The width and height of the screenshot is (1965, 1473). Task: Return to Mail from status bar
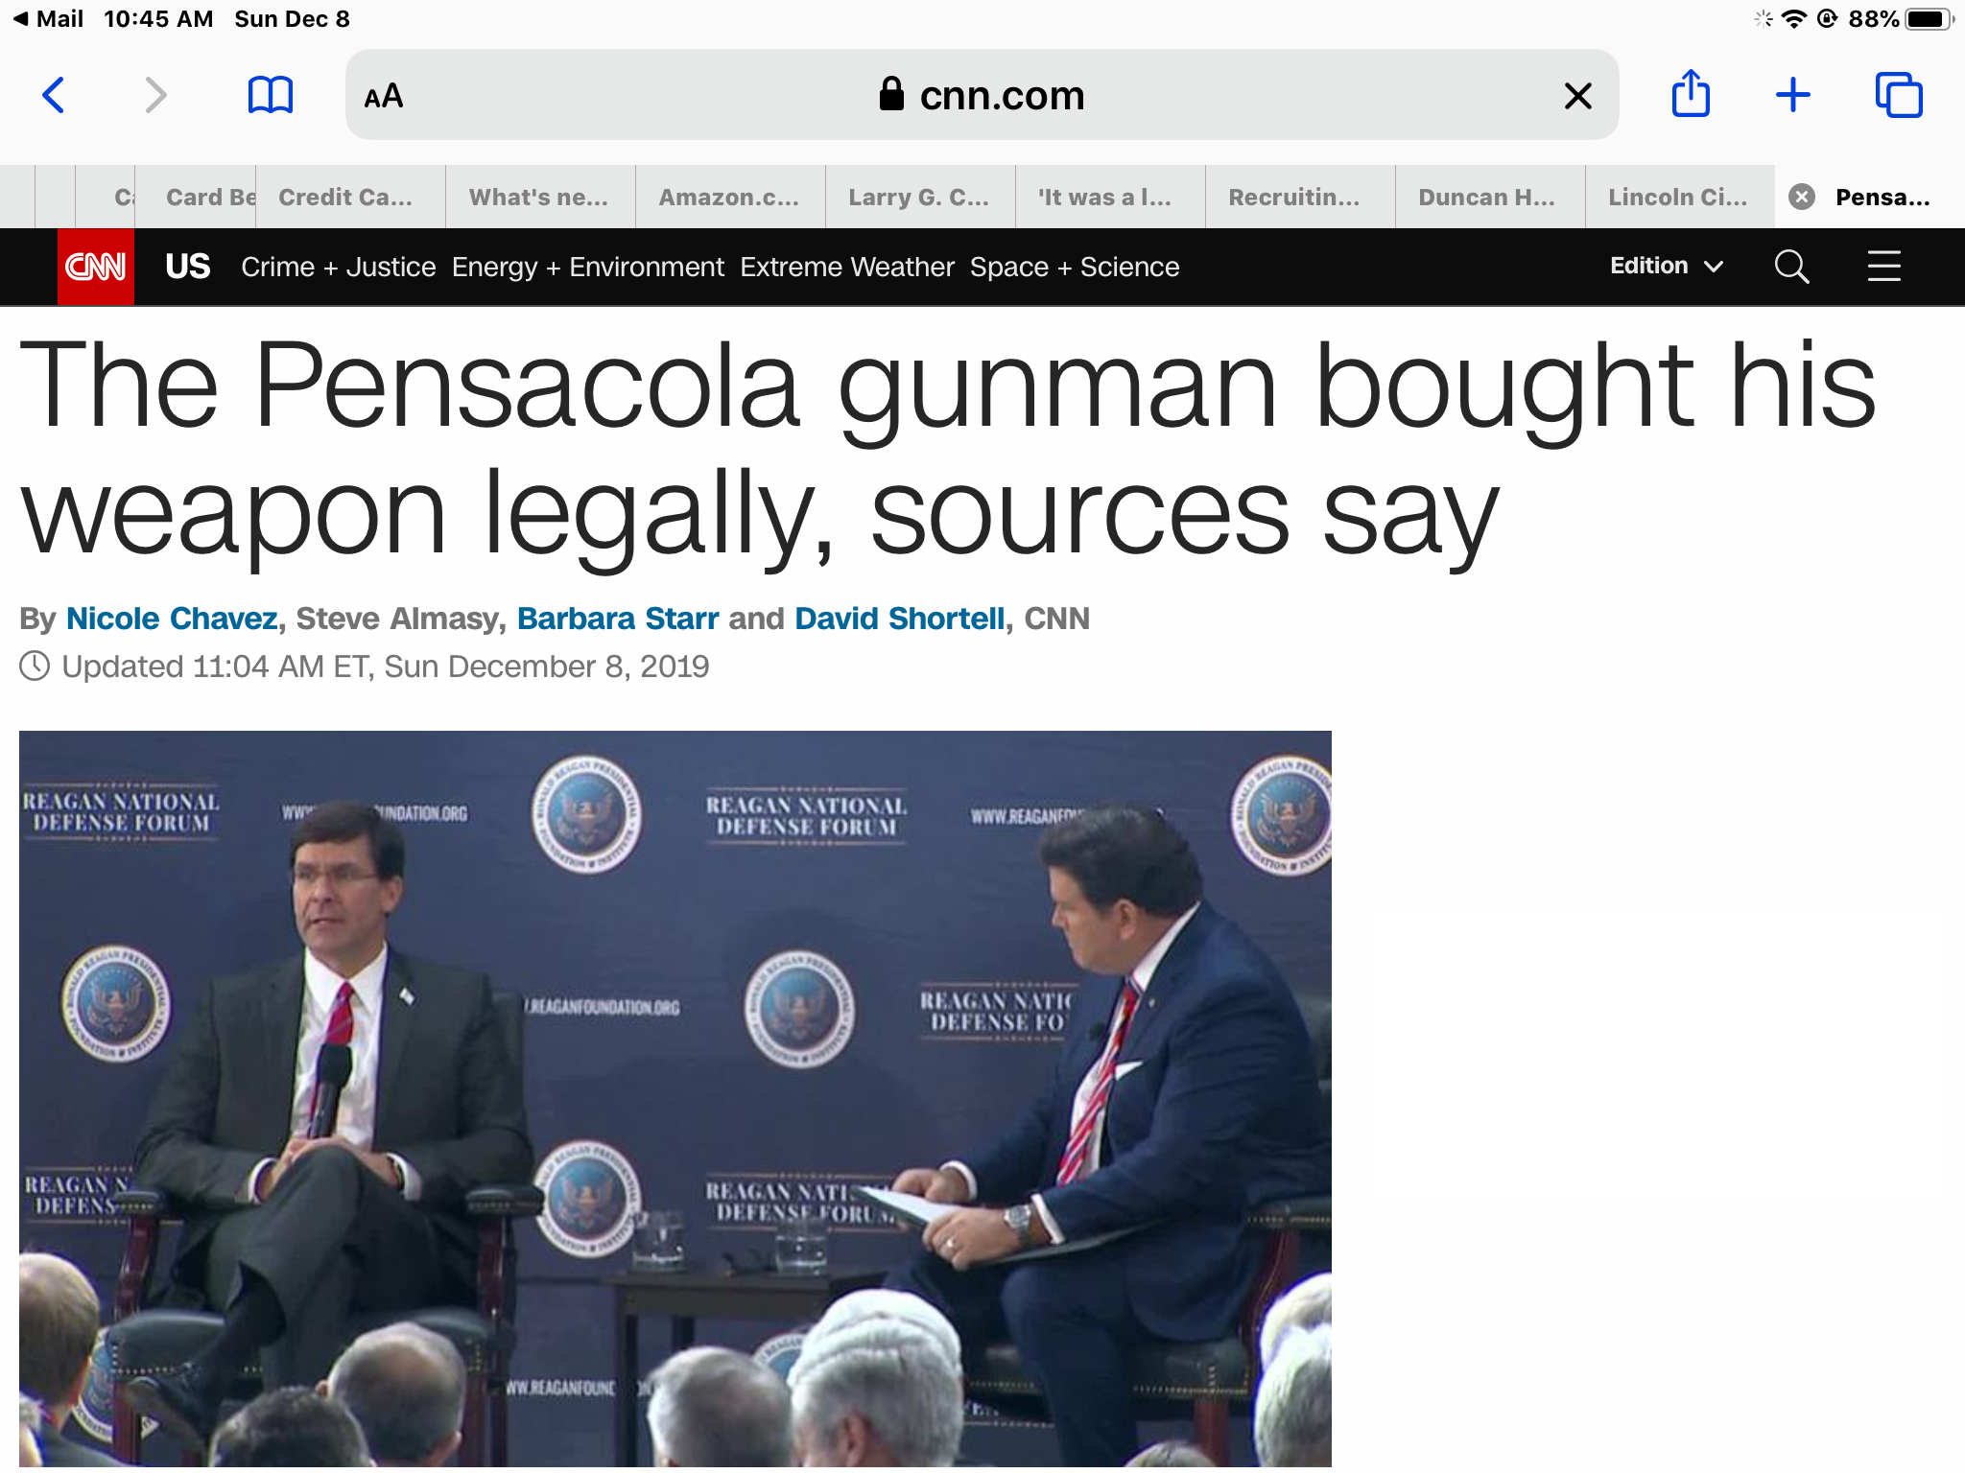click(48, 19)
